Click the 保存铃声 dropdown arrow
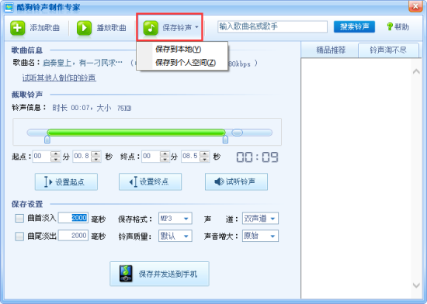This screenshot has height=304, width=427. [x=196, y=27]
